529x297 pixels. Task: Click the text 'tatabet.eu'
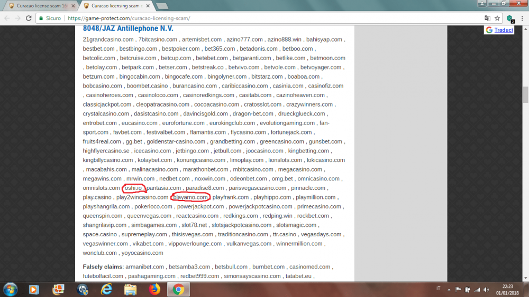298,276
